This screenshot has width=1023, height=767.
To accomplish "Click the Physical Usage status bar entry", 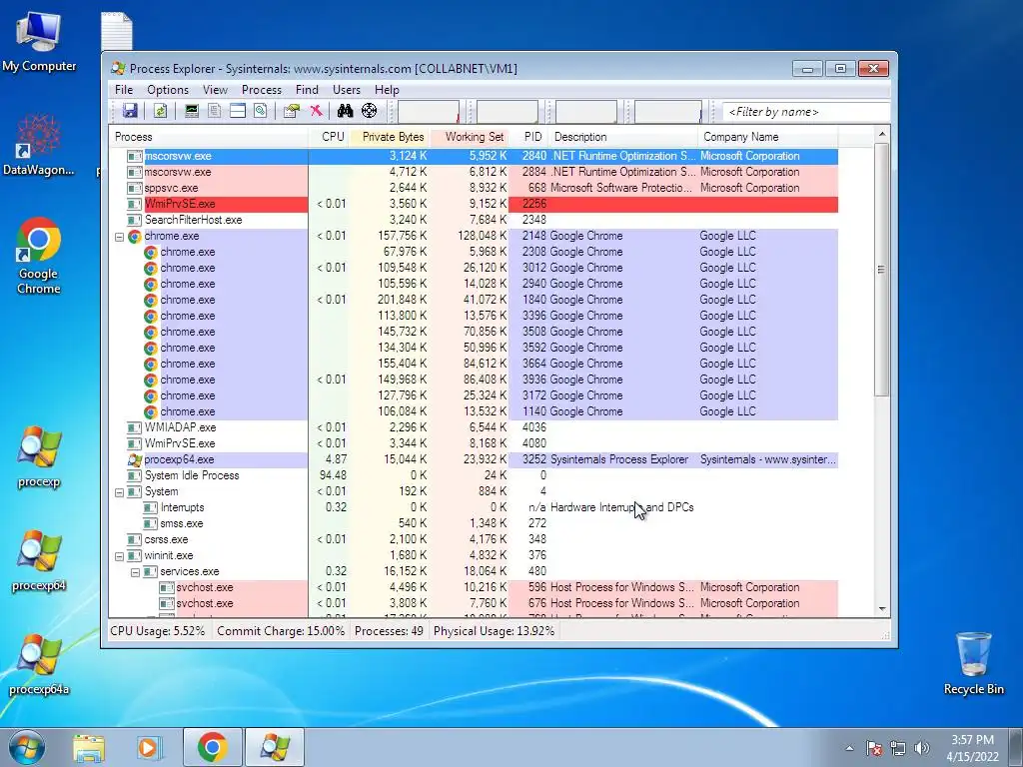I will pyautogui.click(x=494, y=631).
